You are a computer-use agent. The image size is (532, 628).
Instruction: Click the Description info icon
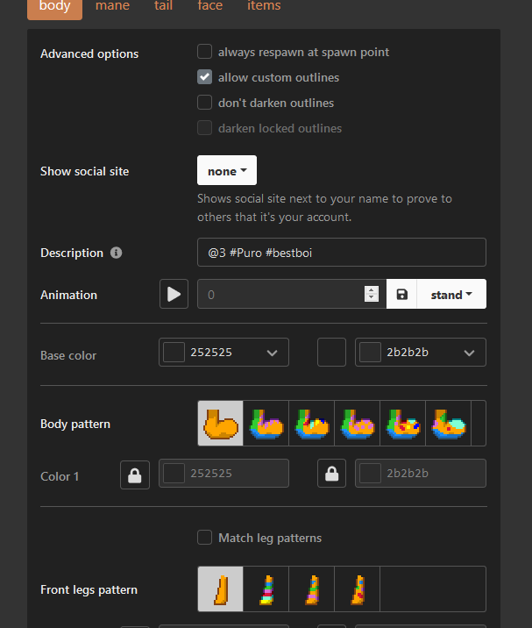(x=117, y=253)
